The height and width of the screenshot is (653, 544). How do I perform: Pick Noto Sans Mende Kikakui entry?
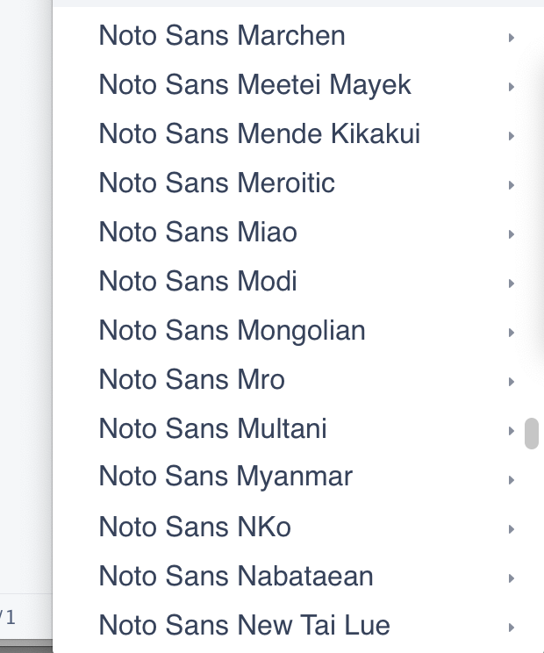coord(259,134)
